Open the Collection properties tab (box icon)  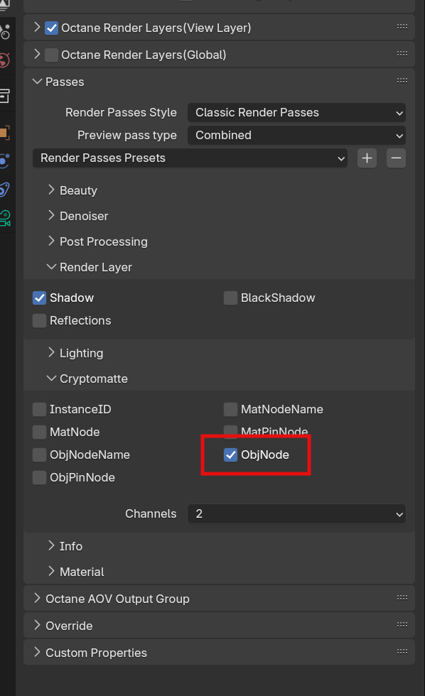click(4, 95)
